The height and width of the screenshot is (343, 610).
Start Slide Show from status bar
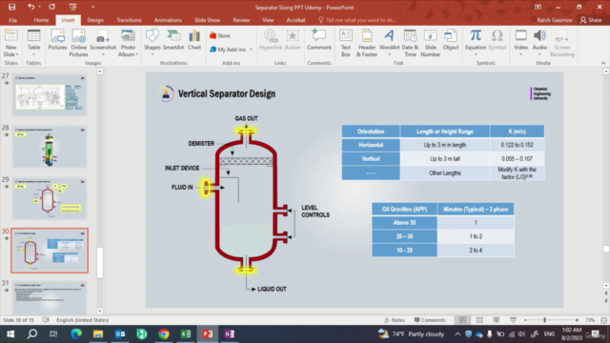coord(513,320)
